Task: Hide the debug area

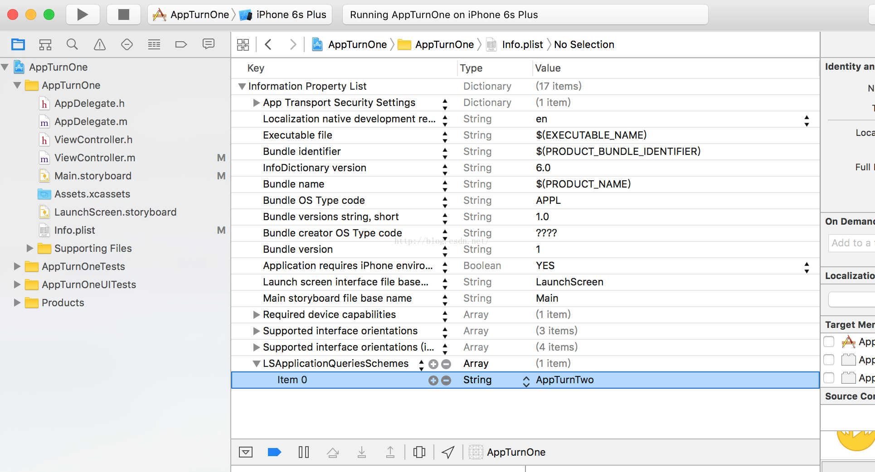Action: [246, 452]
